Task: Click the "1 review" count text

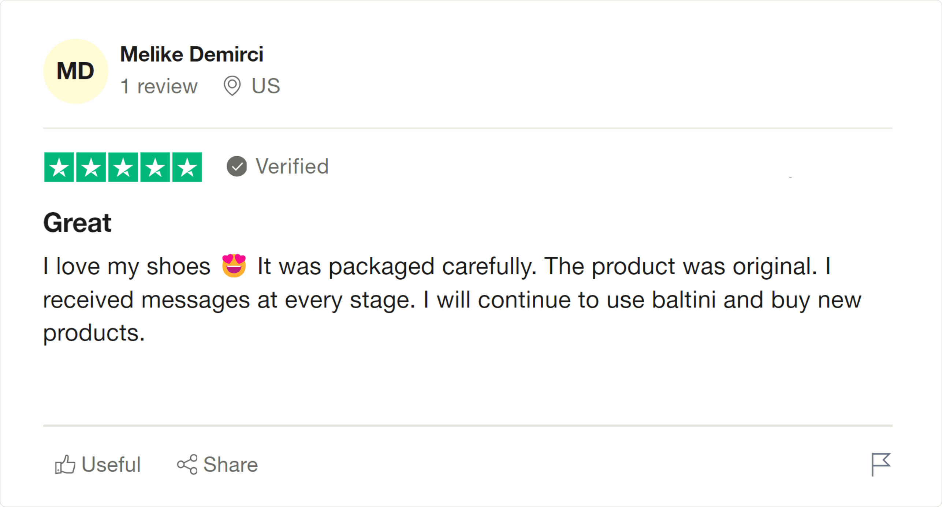Action: coord(159,86)
